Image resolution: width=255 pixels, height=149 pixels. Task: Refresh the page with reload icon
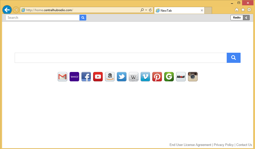(x=150, y=10)
